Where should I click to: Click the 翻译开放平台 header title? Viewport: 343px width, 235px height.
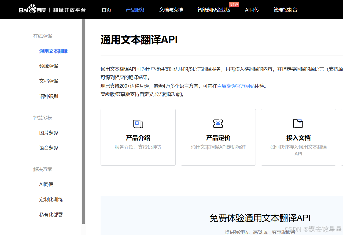tap(69, 10)
